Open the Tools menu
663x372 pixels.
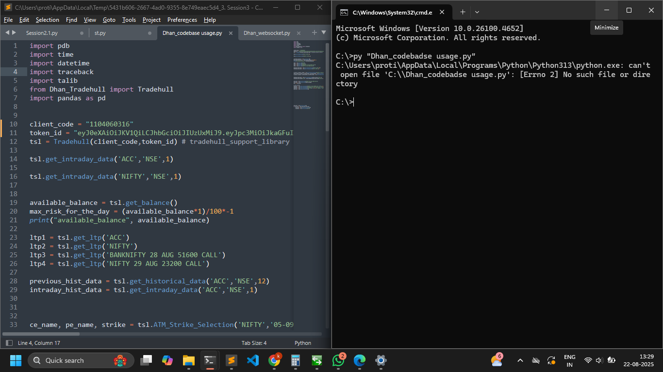pos(129,20)
